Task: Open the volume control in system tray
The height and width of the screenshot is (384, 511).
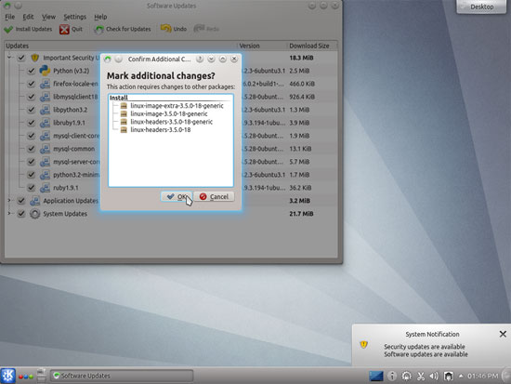Action: pos(434,377)
